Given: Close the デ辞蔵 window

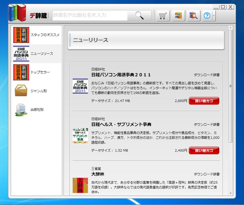Looking at the screenshot, I should coord(231,7).
